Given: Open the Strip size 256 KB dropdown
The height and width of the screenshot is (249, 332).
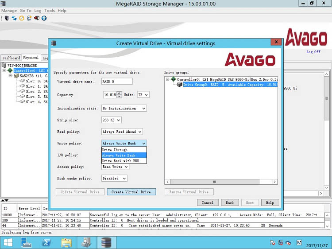Looking at the screenshot, I should [x=112, y=120].
